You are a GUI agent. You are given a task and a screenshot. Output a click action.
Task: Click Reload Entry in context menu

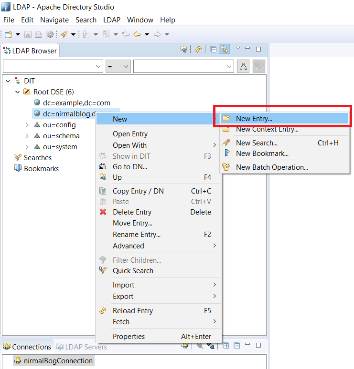[x=159, y=311]
